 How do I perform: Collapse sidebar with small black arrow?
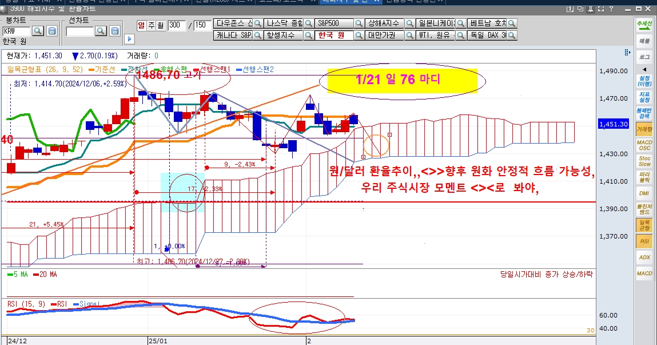644,69
